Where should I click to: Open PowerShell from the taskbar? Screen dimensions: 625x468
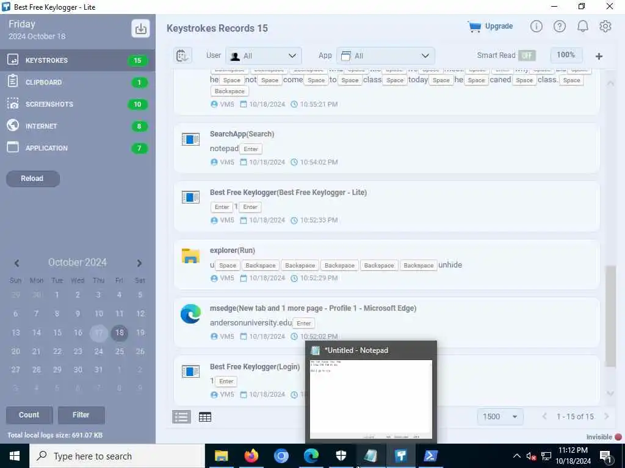430,456
